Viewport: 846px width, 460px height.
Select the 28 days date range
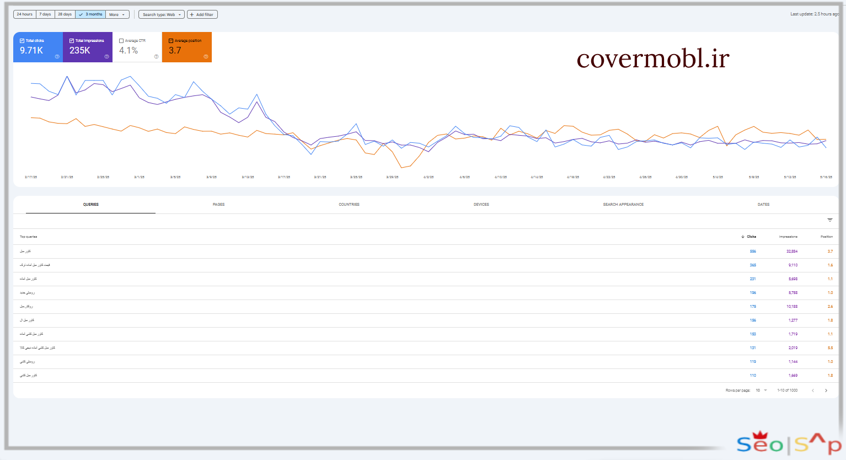(65, 14)
